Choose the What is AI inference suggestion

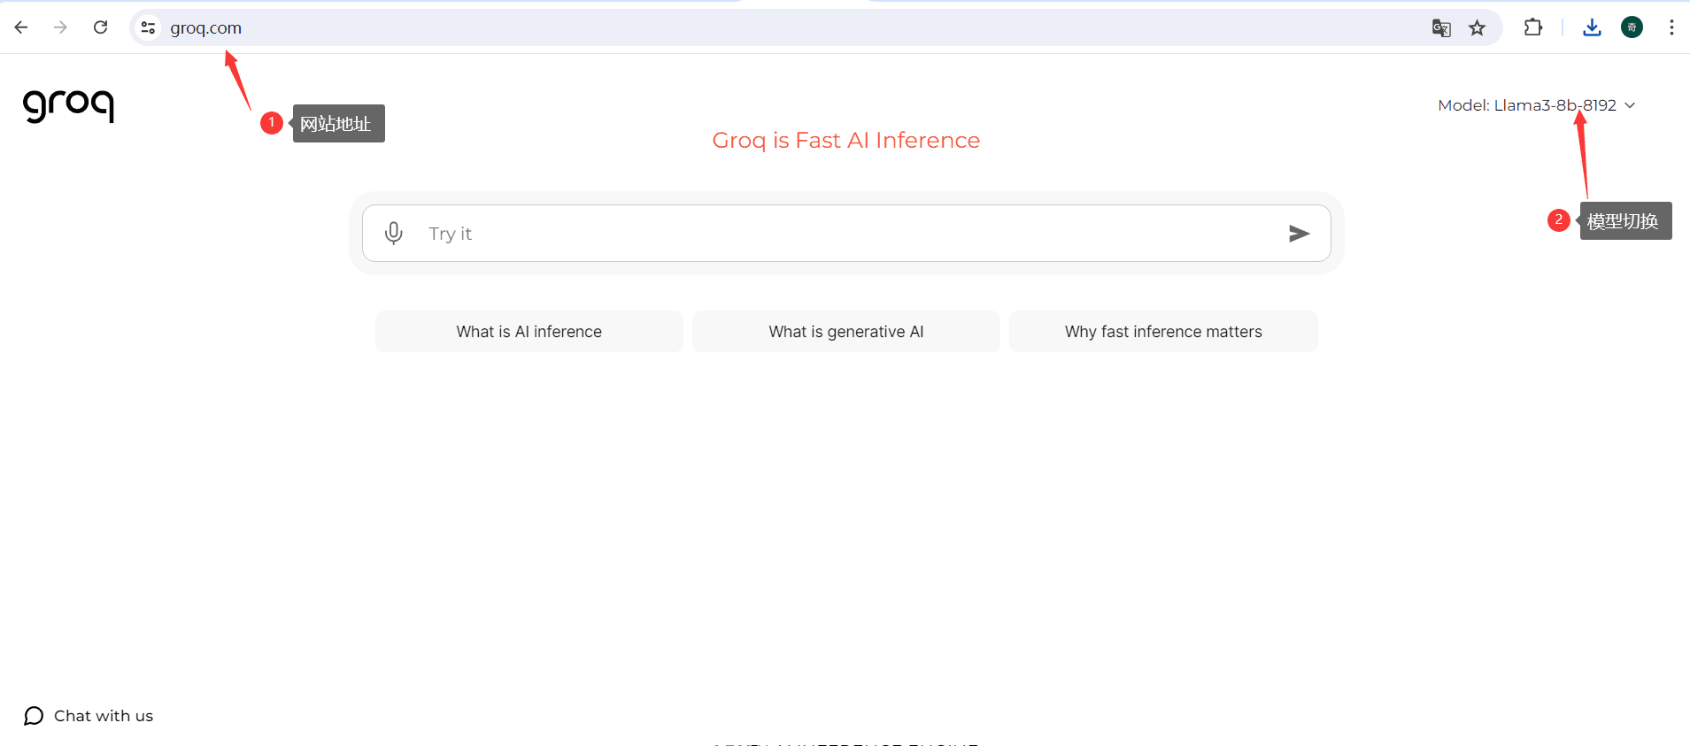(x=529, y=332)
